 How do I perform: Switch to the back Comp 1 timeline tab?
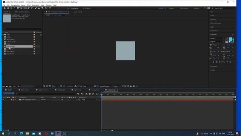(25, 90)
